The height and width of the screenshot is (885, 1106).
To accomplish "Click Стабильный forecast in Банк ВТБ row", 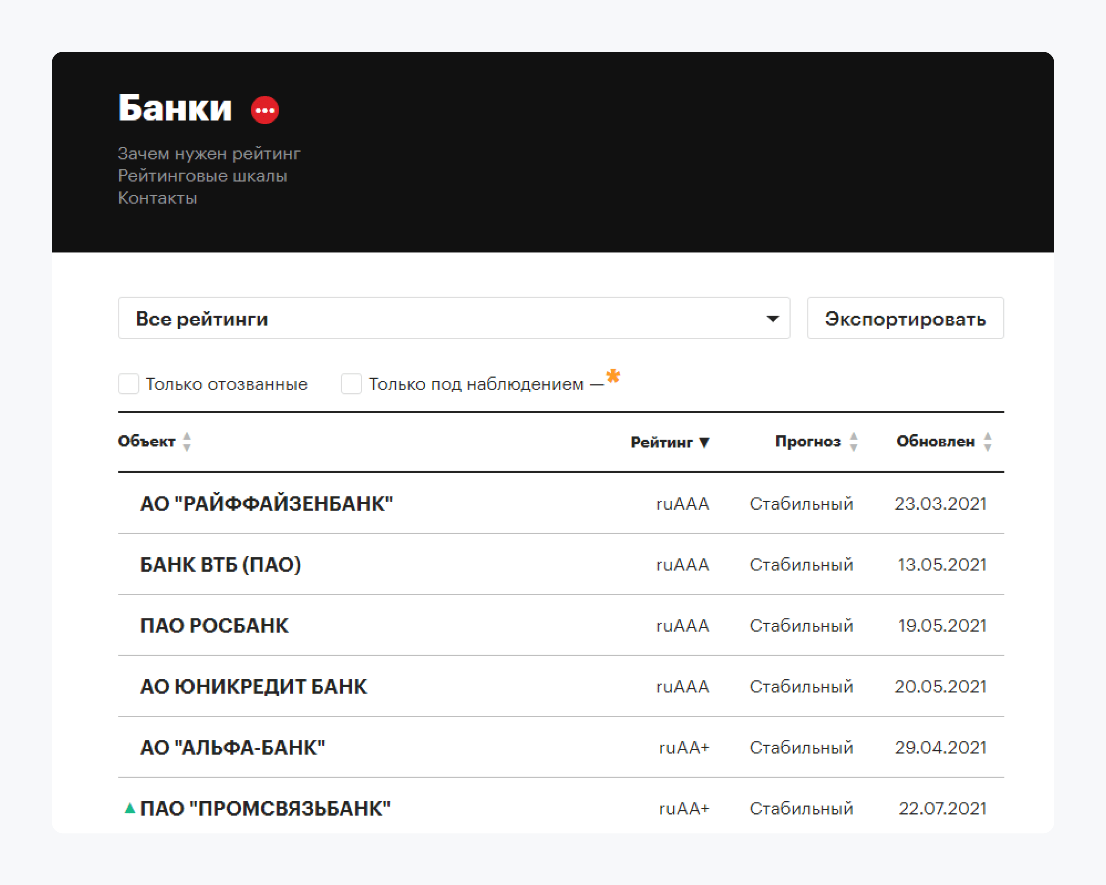I will [802, 565].
